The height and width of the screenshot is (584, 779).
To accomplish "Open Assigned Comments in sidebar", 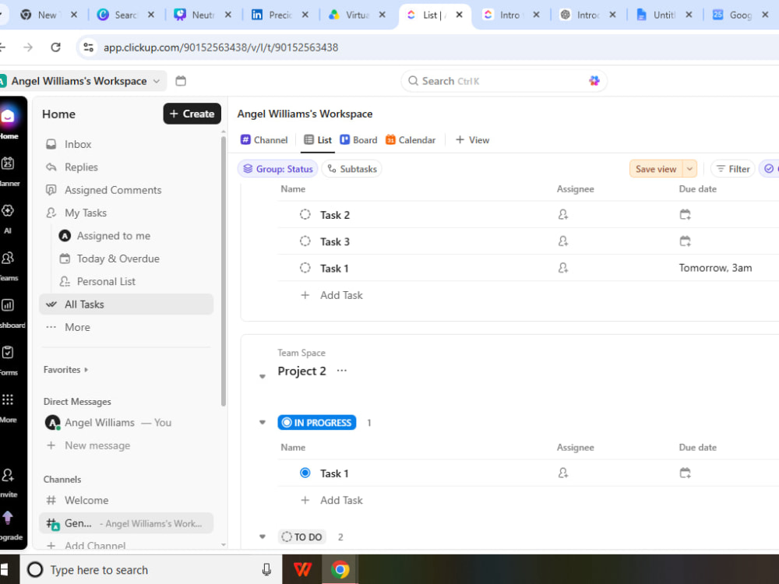I will tap(126, 190).
